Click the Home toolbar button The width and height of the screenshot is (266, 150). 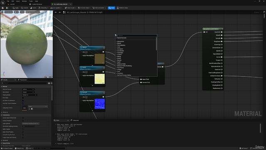(33, 8)
